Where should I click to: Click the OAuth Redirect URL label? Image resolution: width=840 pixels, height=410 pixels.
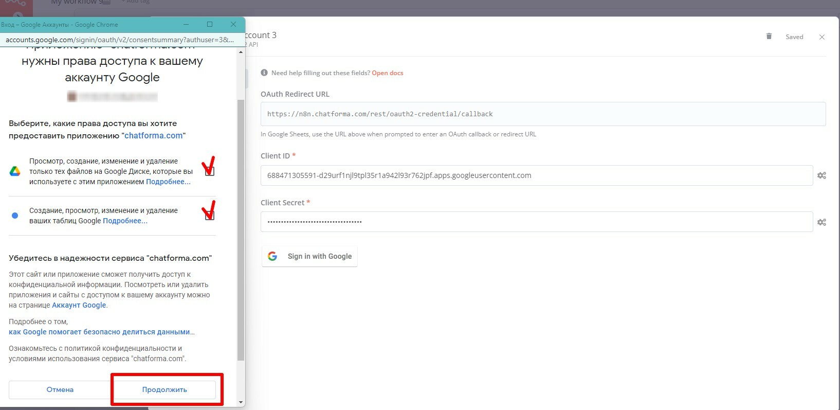pos(295,94)
